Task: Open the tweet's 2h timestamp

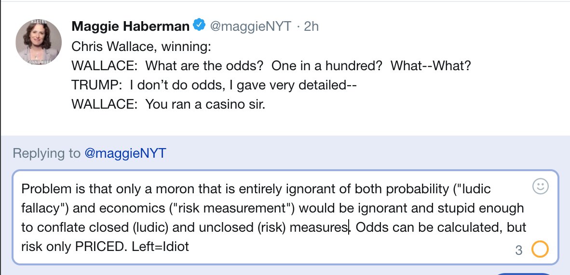Action: click(x=312, y=26)
